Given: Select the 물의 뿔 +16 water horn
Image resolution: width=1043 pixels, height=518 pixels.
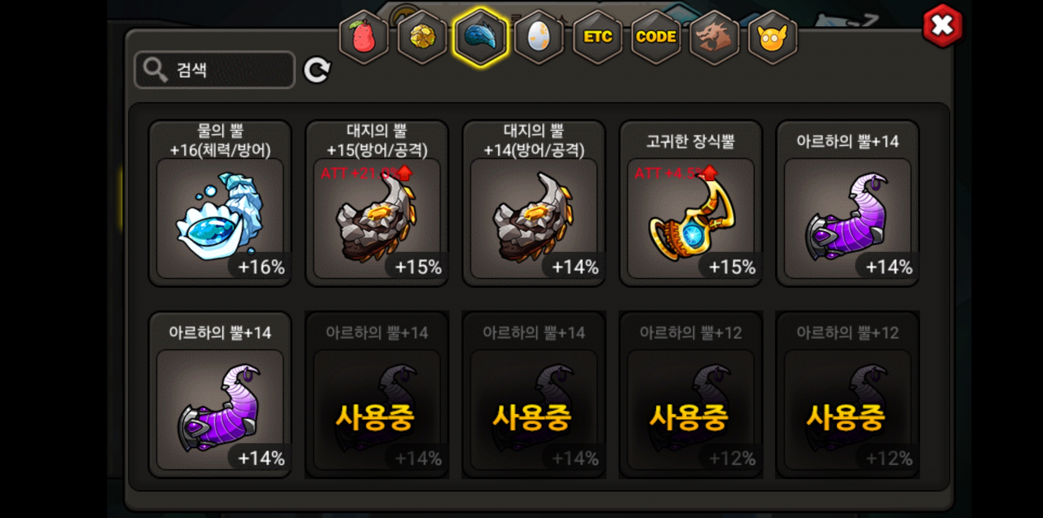Looking at the screenshot, I should pyautogui.click(x=220, y=203).
